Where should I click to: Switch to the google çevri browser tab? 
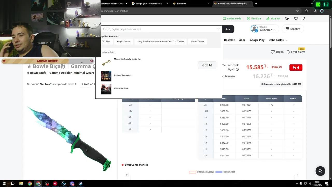click(150, 4)
